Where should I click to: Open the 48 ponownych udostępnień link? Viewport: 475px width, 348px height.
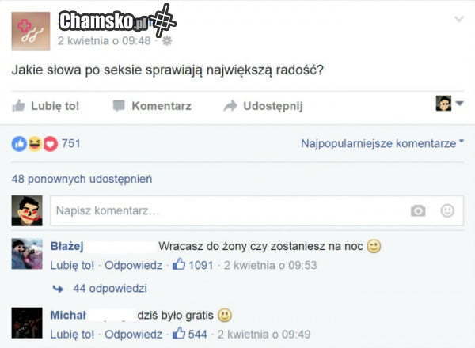pyautogui.click(x=82, y=179)
